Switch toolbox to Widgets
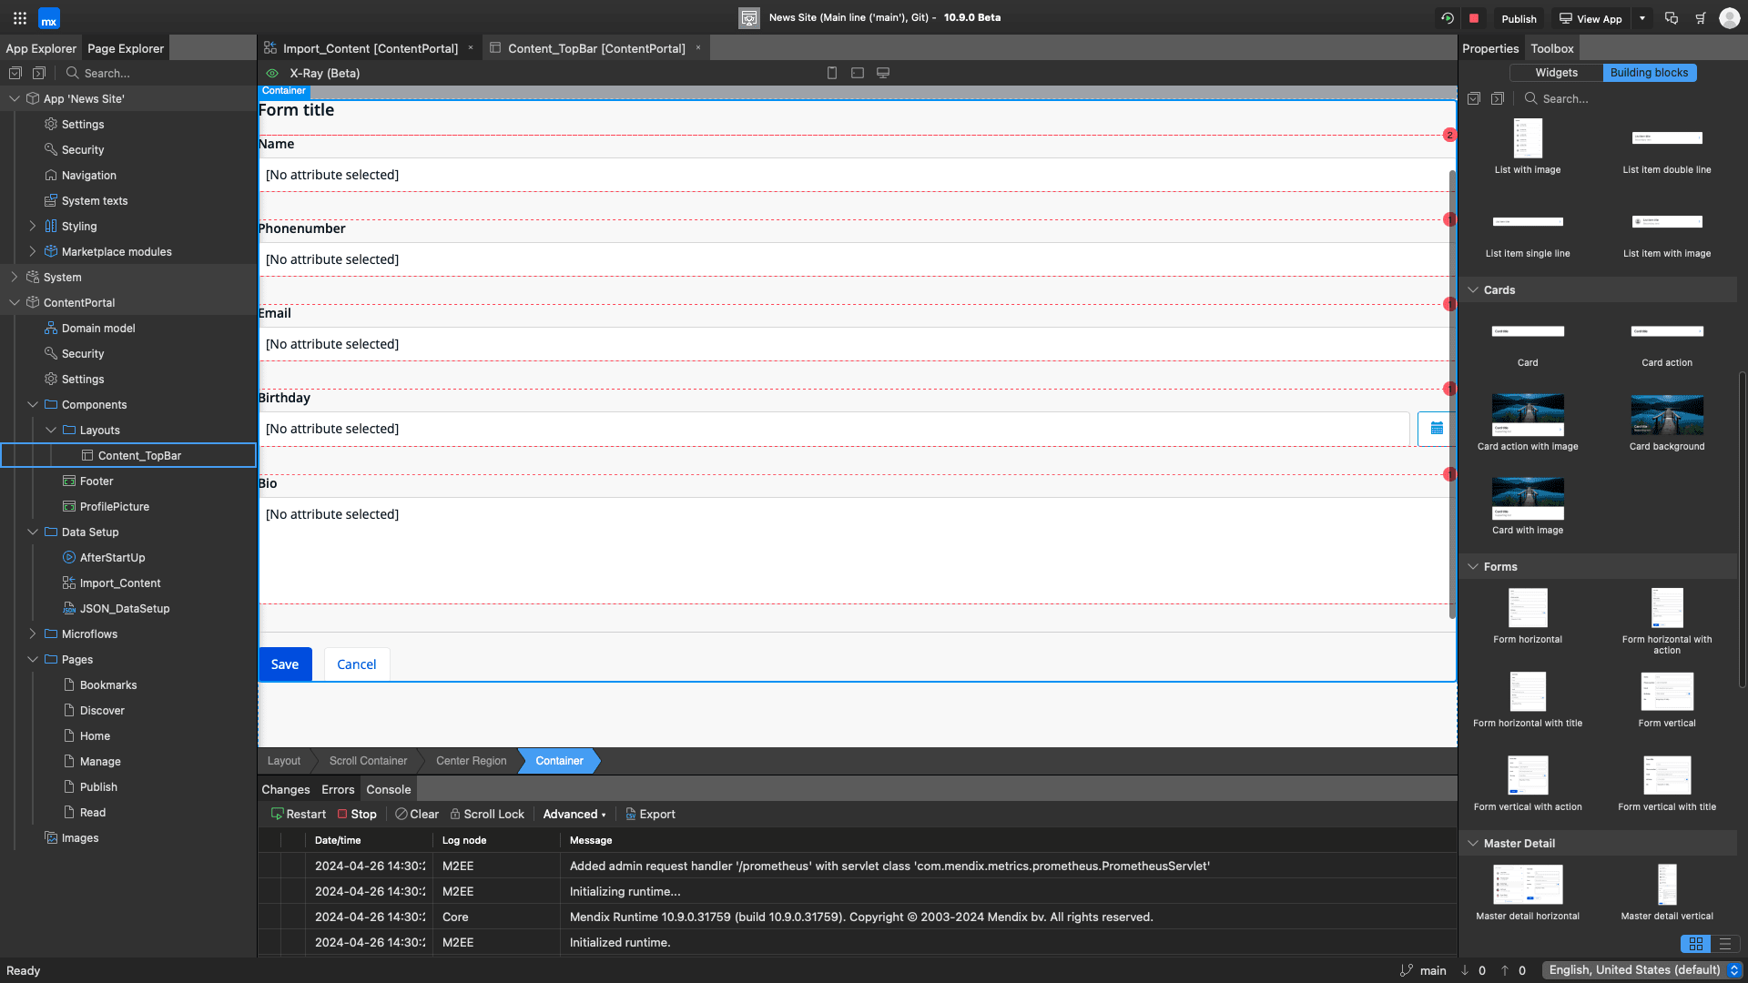 (x=1556, y=73)
